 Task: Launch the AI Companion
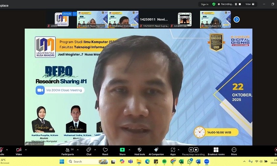tap(156, 151)
